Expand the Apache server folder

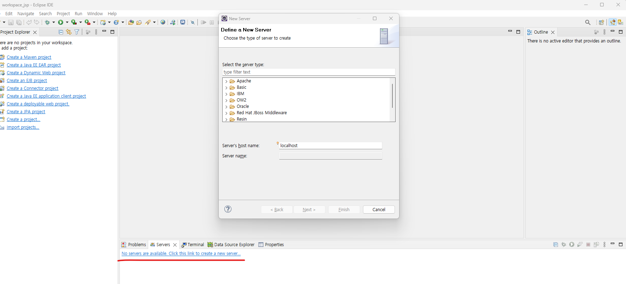227,81
